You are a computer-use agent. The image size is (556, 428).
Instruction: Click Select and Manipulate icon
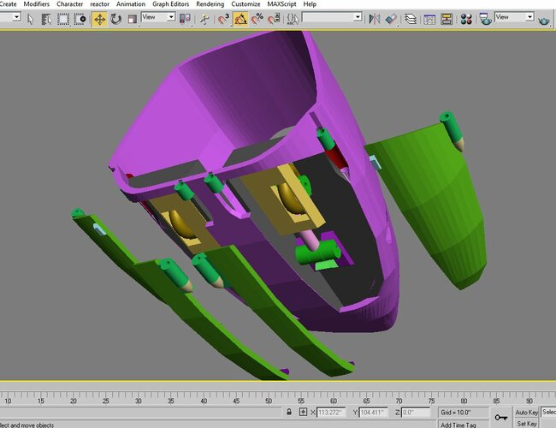(x=204, y=19)
